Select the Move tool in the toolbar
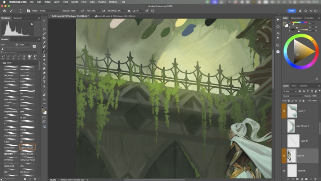The width and height of the screenshot is (321, 181). pos(44,21)
